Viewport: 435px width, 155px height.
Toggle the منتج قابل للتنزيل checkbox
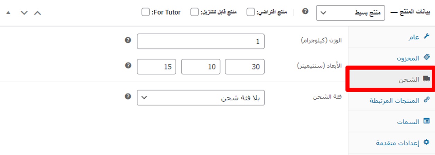pos(195,12)
